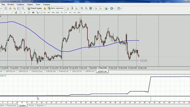
Task: Select the text A tool
Action: coord(25,12)
